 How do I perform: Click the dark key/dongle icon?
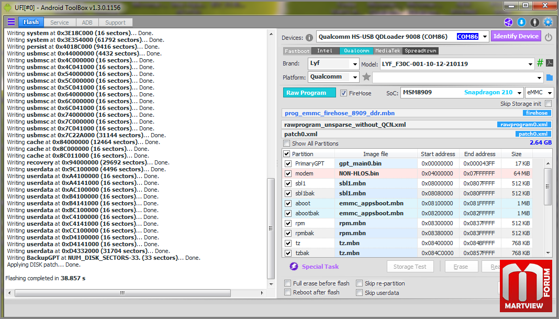(535, 22)
